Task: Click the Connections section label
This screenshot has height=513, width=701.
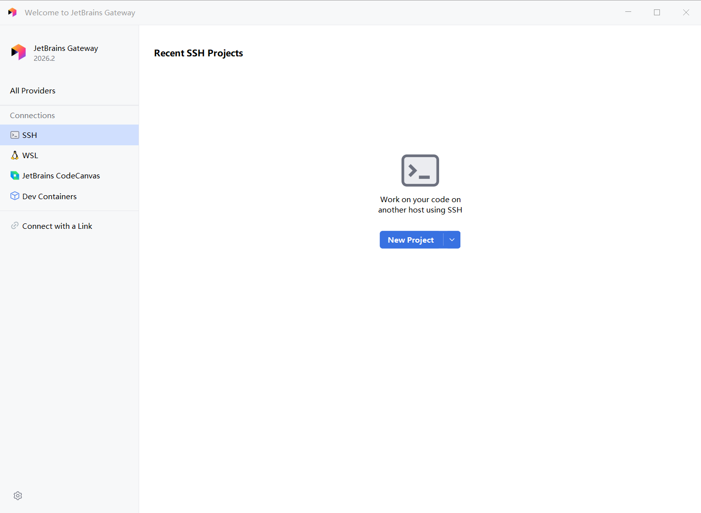Action: pyautogui.click(x=32, y=115)
